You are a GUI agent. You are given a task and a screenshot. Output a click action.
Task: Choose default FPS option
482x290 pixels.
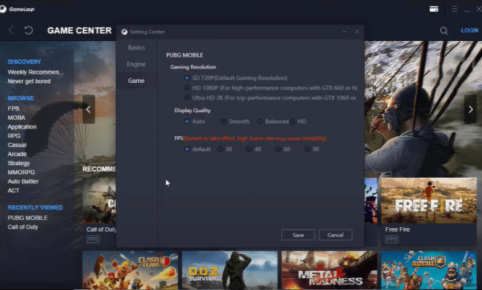tap(187, 149)
